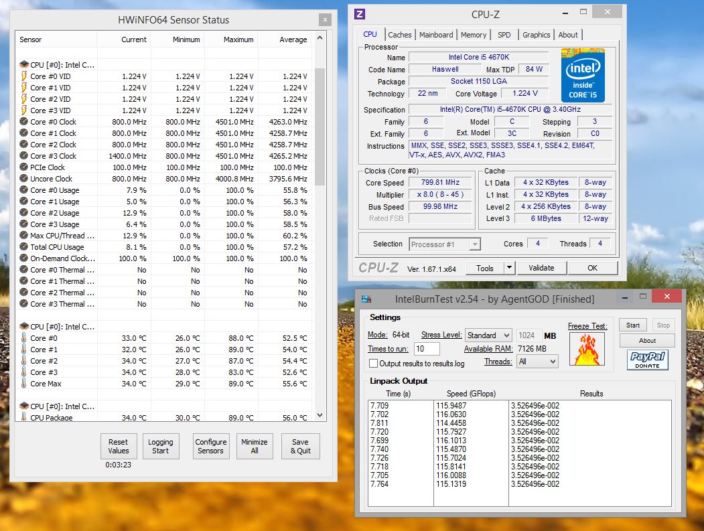Screen dimensions: 704x531
Task: Click the Intel Core i5 4670K name field
Action: (x=479, y=57)
